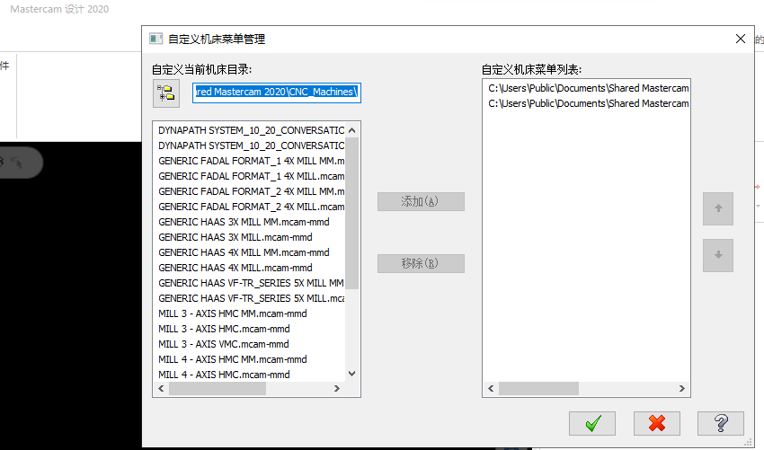The height and width of the screenshot is (450, 764).
Task: Click the 移除(R) remove button
Action: click(x=421, y=263)
